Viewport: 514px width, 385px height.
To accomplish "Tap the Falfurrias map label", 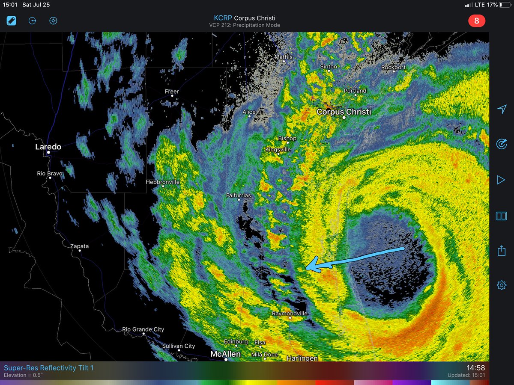I will pyautogui.click(x=239, y=195).
